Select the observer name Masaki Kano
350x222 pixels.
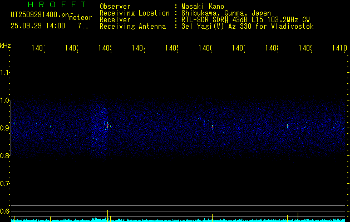click(203, 7)
